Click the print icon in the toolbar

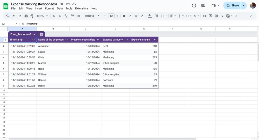click(26, 16)
